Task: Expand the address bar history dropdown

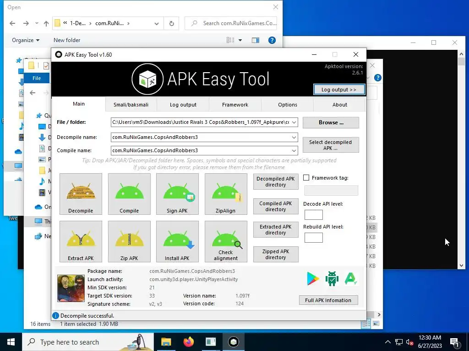Action: pos(157,23)
